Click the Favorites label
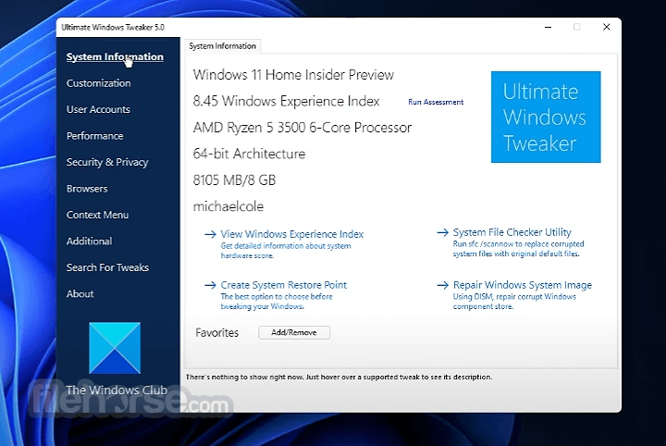 pos(217,332)
